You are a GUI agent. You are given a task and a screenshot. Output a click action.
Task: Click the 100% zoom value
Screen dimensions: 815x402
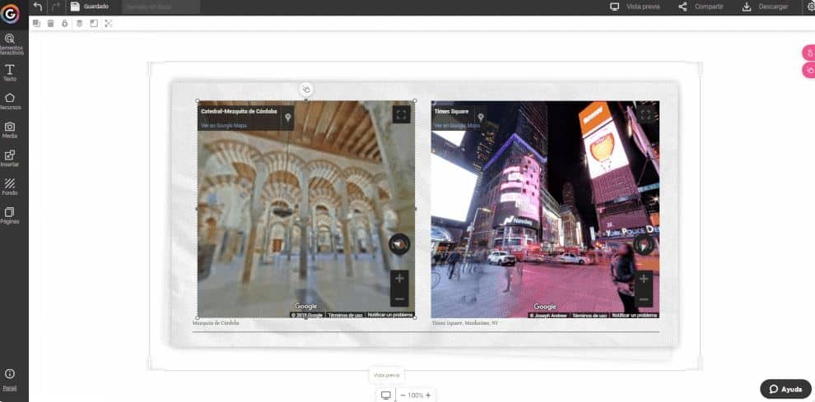point(415,395)
